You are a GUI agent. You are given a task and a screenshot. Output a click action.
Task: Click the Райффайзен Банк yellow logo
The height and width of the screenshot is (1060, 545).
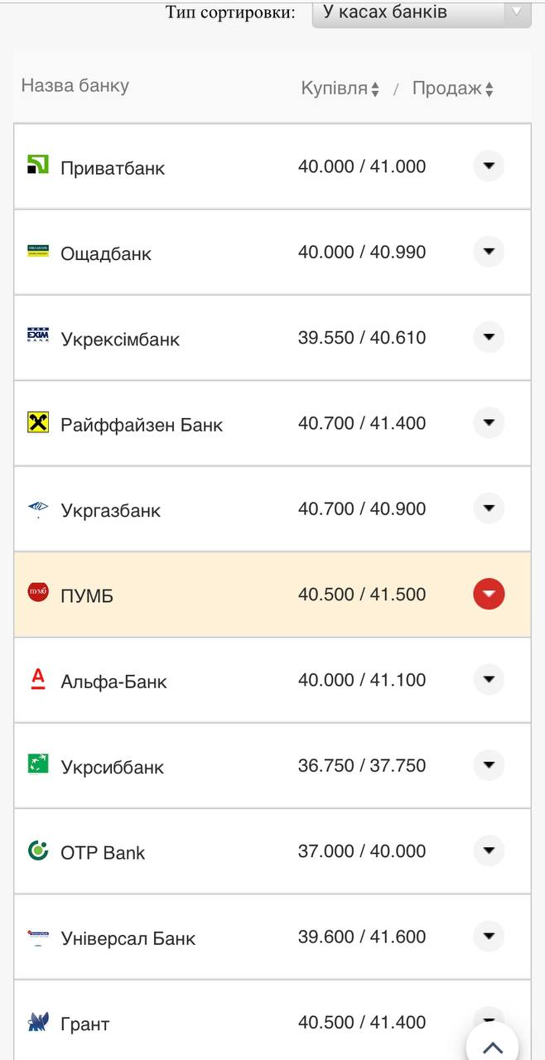pyautogui.click(x=38, y=422)
